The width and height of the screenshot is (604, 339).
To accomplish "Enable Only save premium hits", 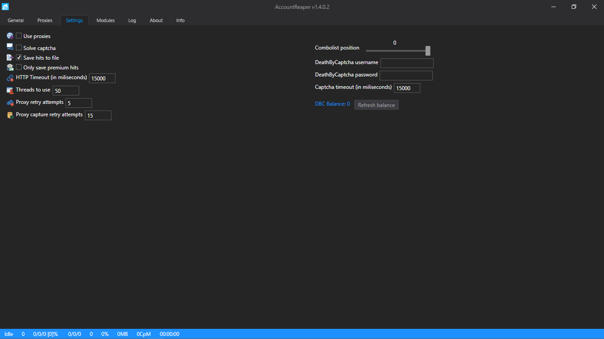I will click(19, 67).
